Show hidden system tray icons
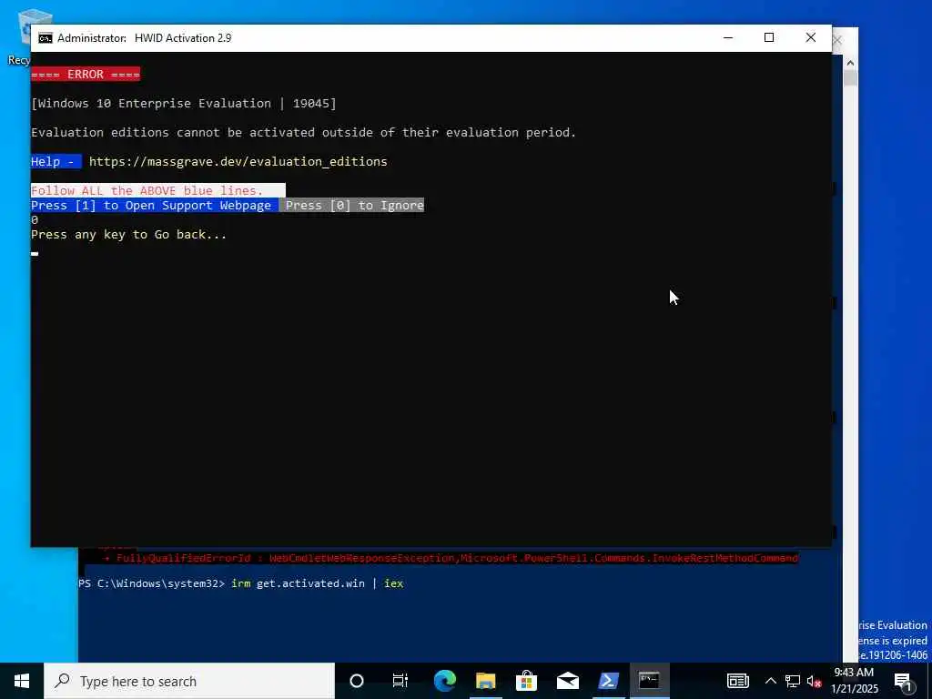Screen dimensions: 932x699 pos(770,681)
